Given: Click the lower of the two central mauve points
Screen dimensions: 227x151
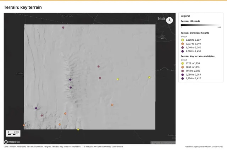Looking at the screenshot, I should coord(100,78).
